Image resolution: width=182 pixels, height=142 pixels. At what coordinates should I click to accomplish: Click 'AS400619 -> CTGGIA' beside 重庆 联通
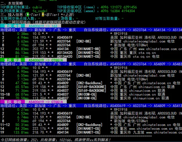click(x=46, y=60)
